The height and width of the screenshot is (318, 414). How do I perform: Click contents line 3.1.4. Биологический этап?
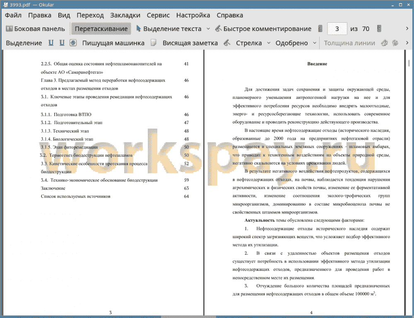(x=67, y=139)
